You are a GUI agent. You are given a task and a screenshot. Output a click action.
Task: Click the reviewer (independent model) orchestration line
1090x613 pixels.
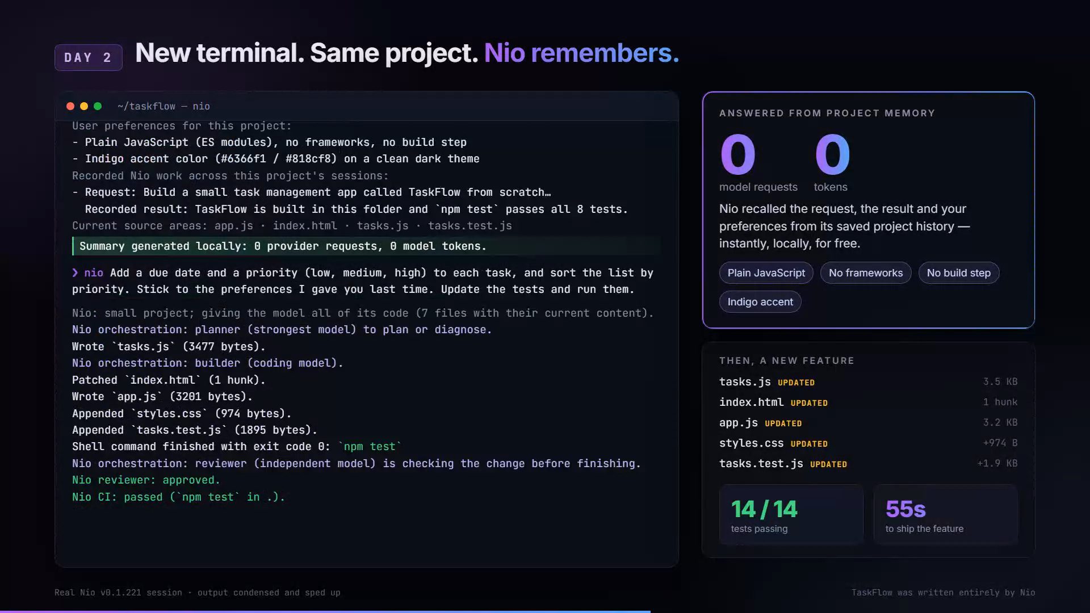[x=357, y=464]
